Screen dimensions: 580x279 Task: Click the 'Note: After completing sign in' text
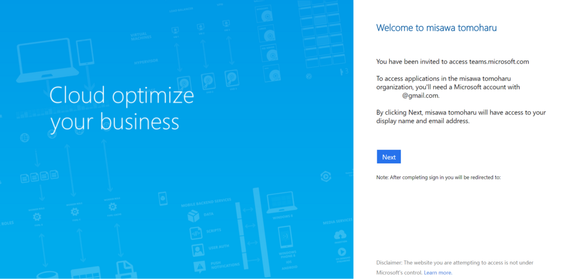tap(438, 177)
